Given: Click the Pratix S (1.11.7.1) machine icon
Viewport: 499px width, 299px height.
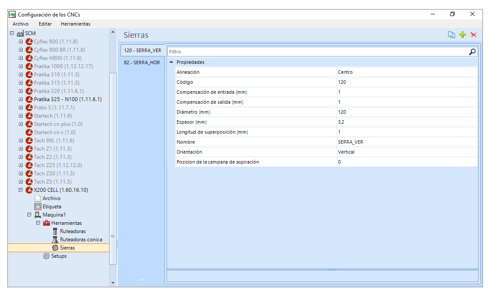Looking at the screenshot, I should [x=29, y=108].
